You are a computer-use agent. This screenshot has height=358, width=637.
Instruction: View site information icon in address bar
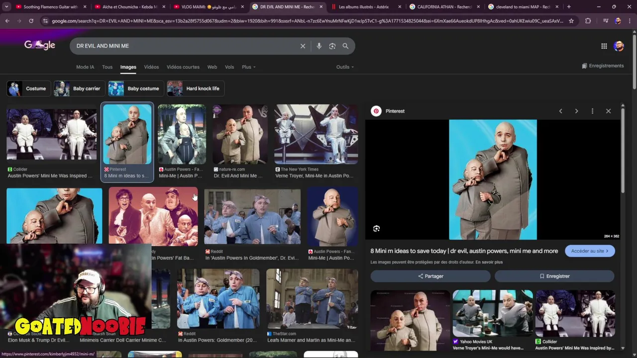click(x=45, y=21)
